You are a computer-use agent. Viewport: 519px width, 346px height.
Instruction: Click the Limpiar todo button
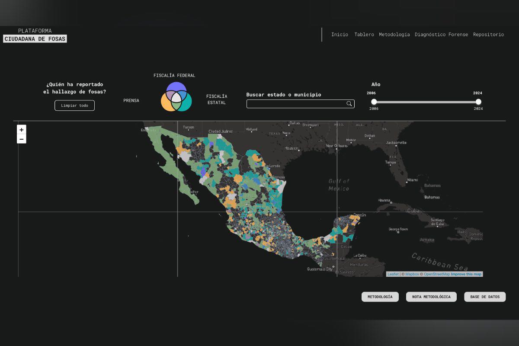(74, 105)
